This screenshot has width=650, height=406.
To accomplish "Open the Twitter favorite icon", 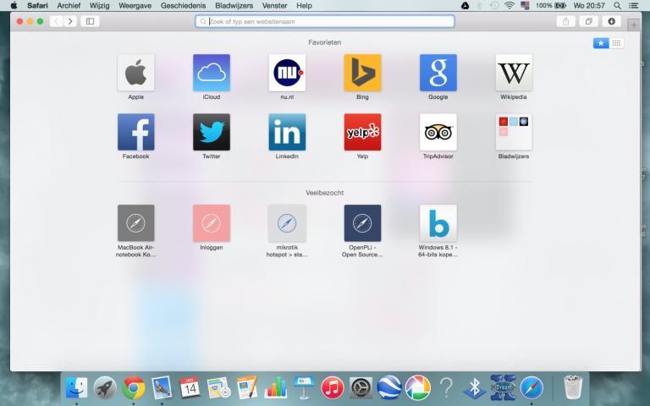I will pyautogui.click(x=211, y=132).
